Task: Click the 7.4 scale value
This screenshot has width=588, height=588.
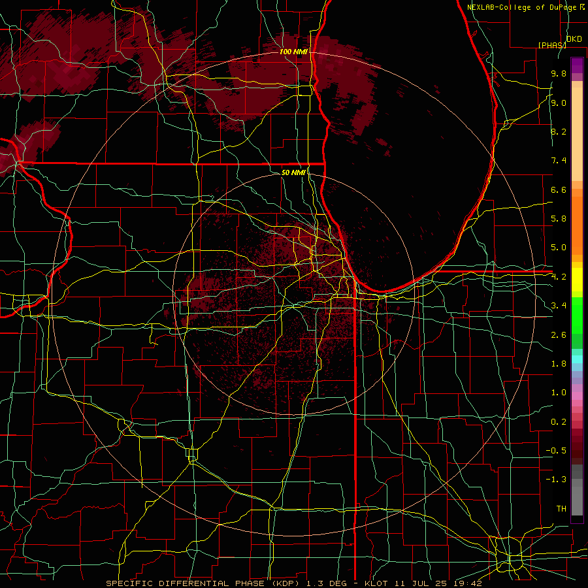Action: 559,161
